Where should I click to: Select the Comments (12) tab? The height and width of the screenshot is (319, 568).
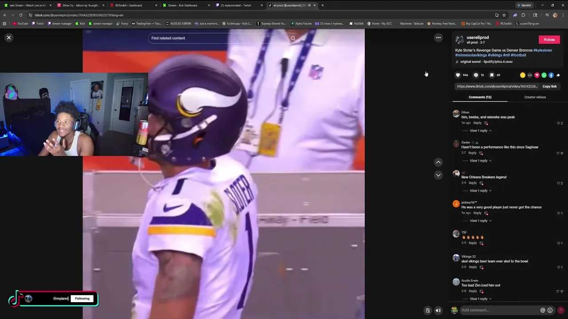pyautogui.click(x=480, y=97)
